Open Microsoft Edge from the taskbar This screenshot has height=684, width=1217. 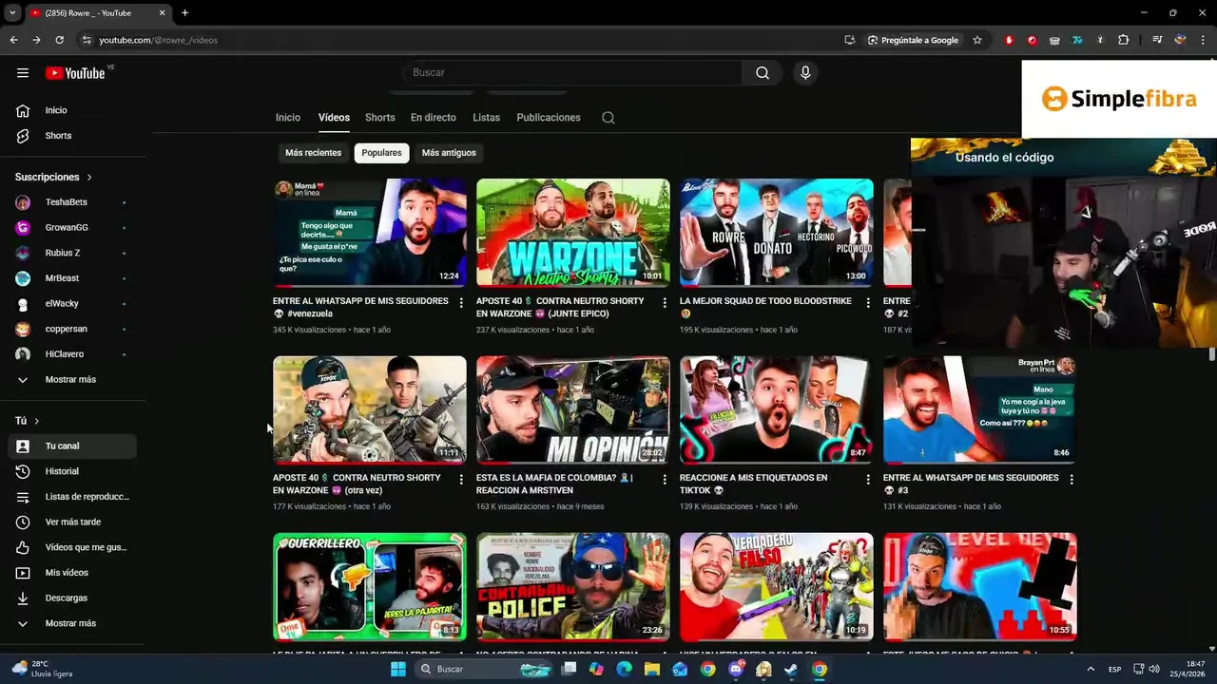click(624, 669)
